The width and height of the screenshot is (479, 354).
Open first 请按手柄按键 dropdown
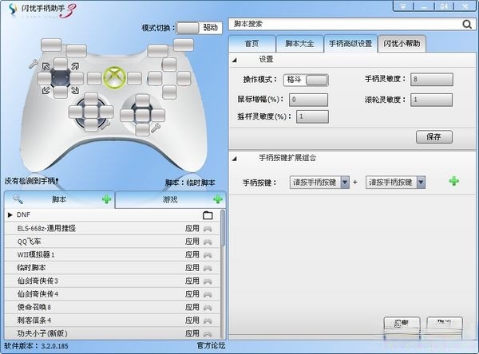point(345,183)
